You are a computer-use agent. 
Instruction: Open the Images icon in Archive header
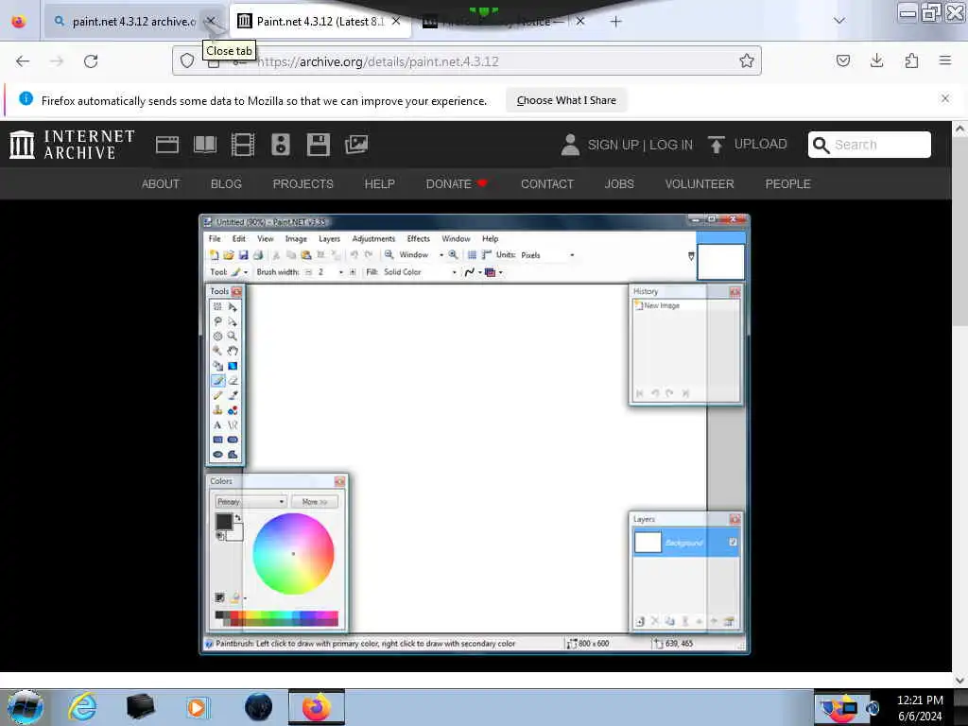(x=356, y=145)
